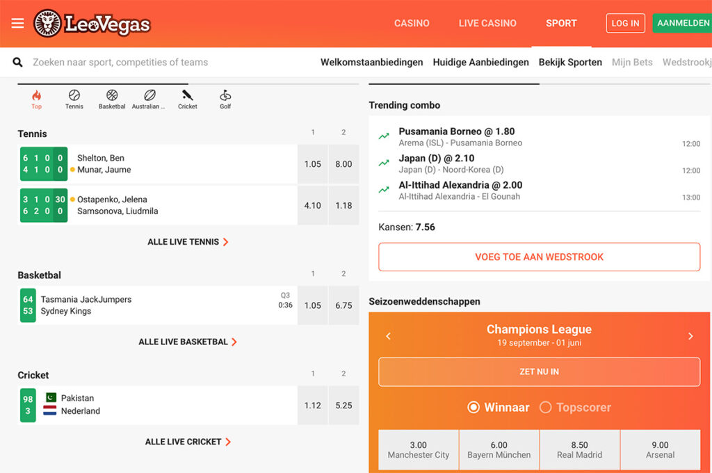This screenshot has height=473, width=712.
Task: Open Alle Live Tennis link
Action: (x=188, y=242)
